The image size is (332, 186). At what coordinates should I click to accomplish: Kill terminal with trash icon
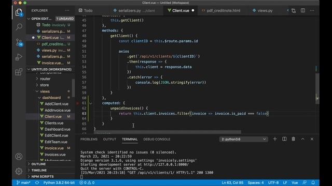click(293, 139)
